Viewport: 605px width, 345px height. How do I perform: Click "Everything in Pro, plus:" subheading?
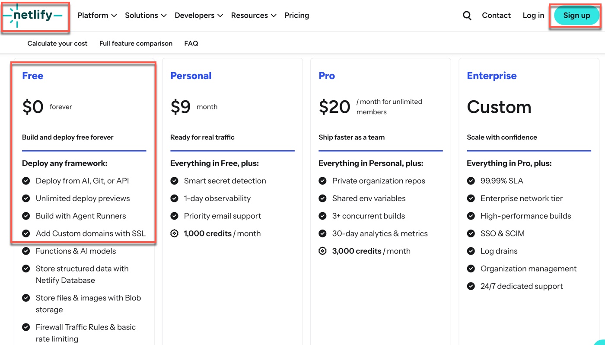(509, 163)
